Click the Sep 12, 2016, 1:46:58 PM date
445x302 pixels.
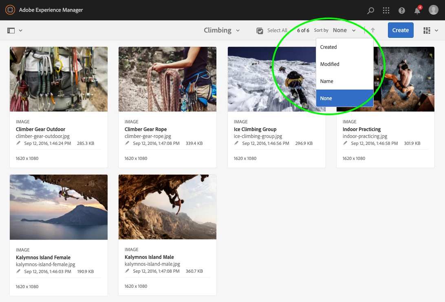[x=375, y=144]
